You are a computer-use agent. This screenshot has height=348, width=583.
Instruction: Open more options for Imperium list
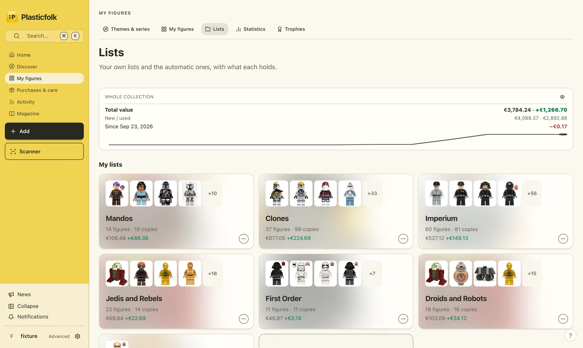coord(563,239)
